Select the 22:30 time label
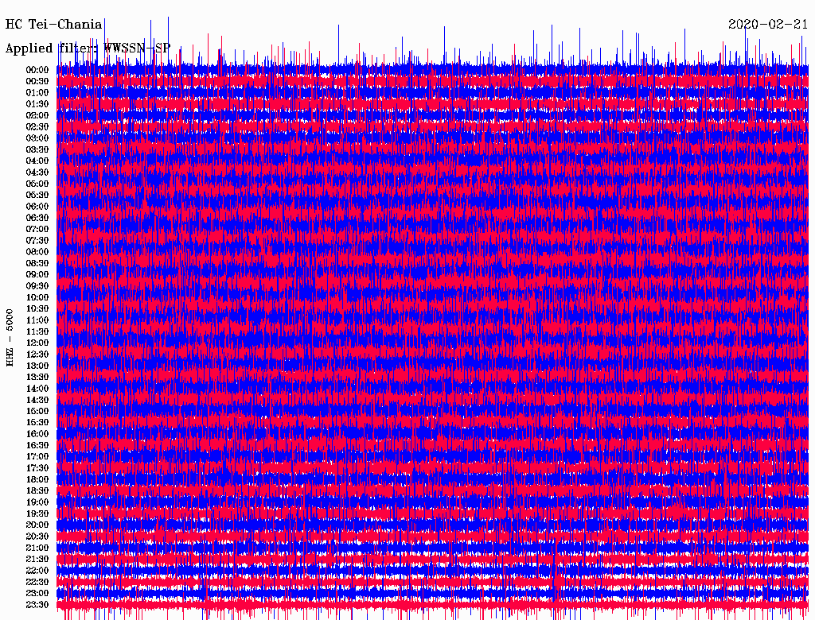This screenshot has width=815, height=620. coord(37,582)
